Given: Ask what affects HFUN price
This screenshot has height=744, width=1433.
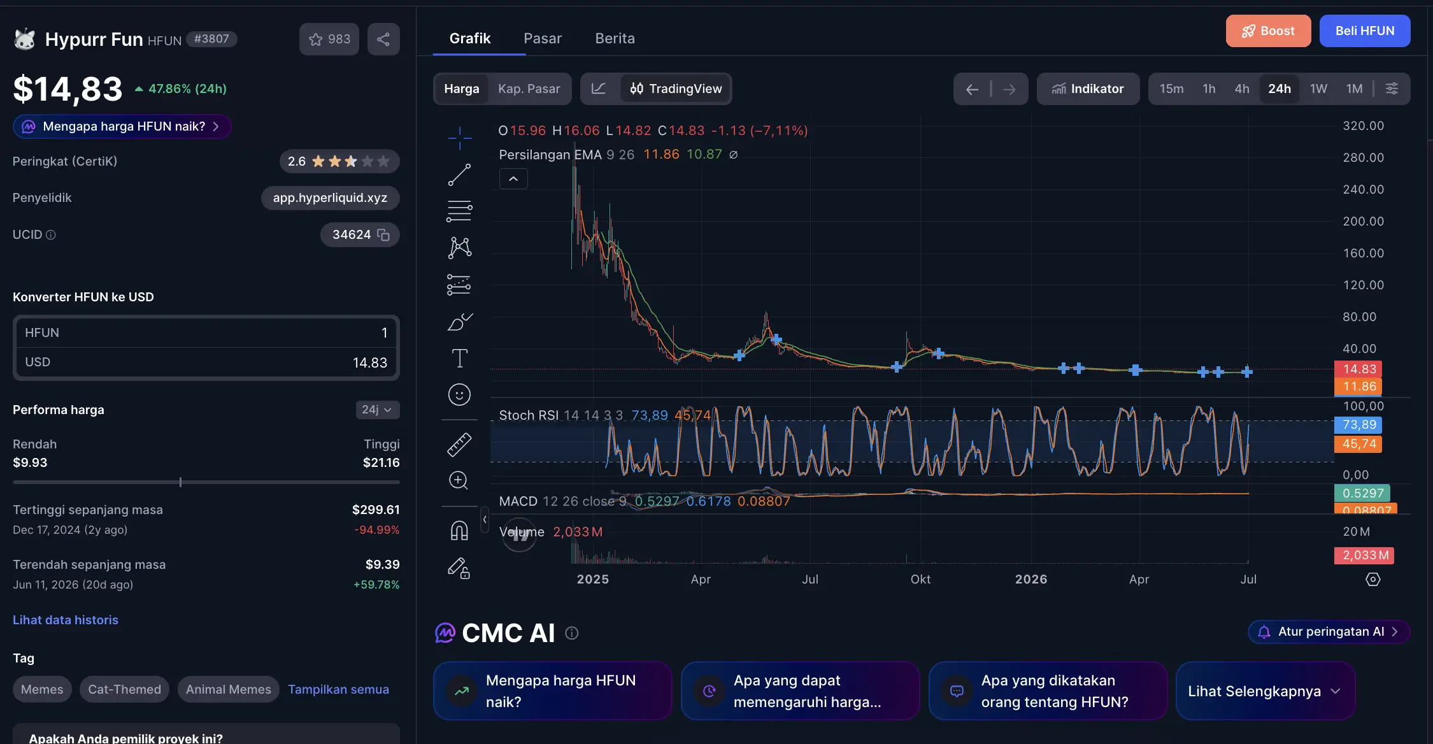Looking at the screenshot, I should click(x=801, y=691).
